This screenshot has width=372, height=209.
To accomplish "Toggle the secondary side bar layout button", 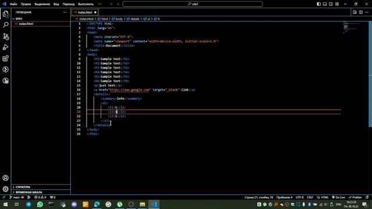I will tap(331, 4).
